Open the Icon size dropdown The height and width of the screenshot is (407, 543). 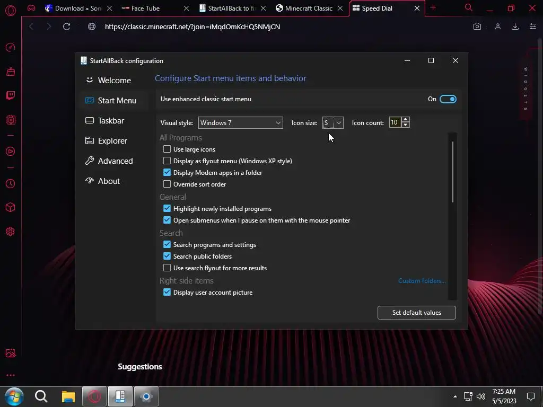333,123
